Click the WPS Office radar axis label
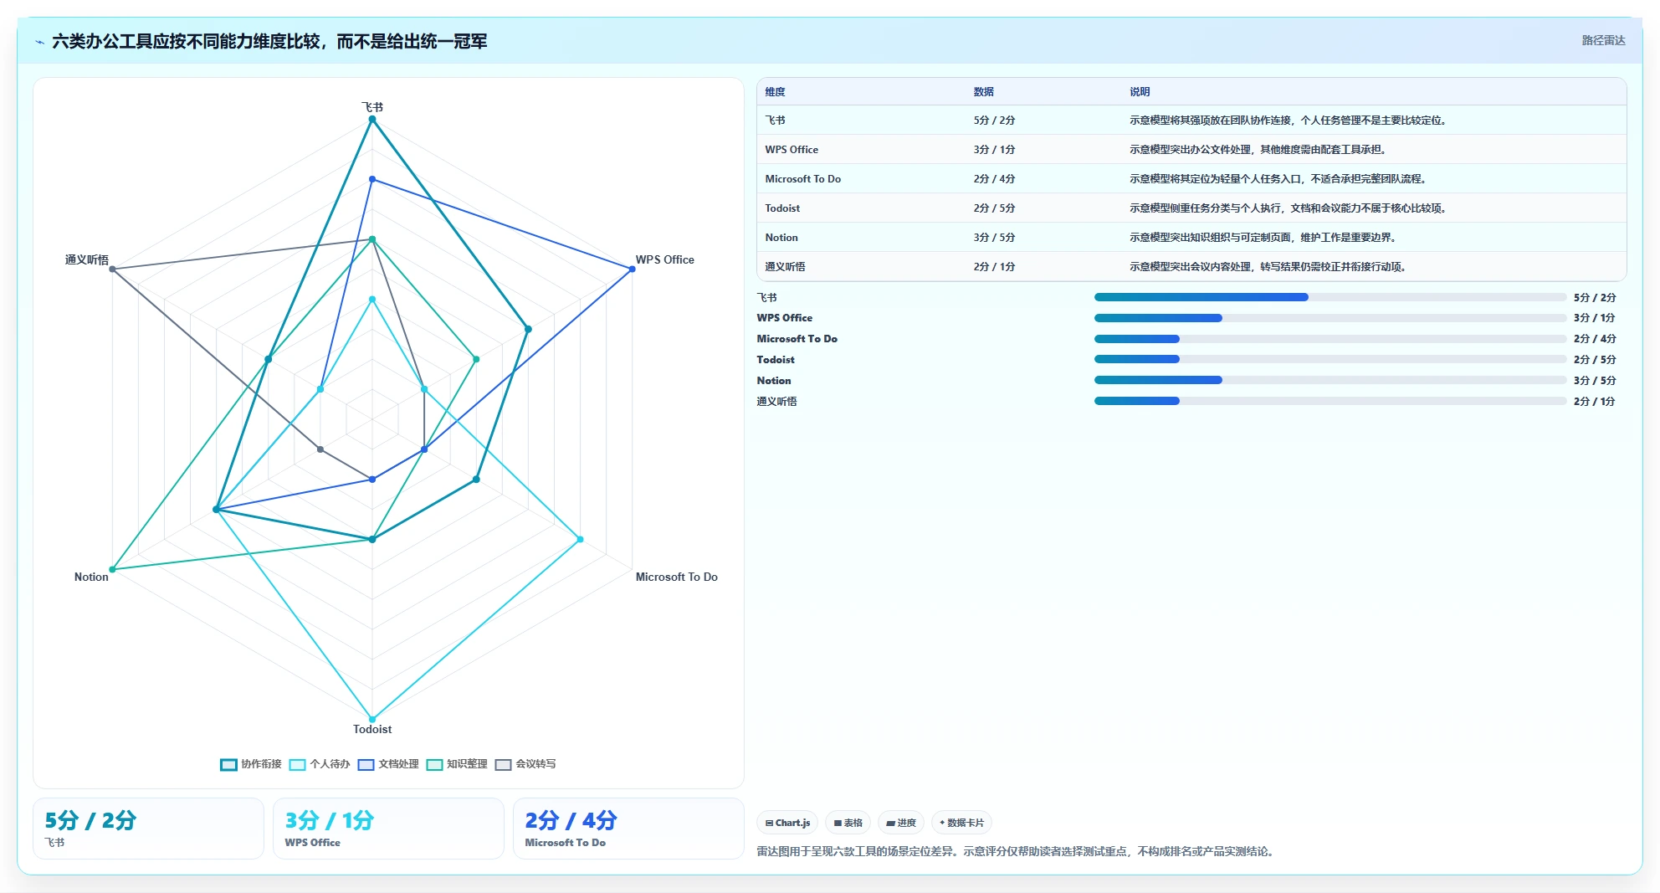The height and width of the screenshot is (893, 1660). coord(664,259)
